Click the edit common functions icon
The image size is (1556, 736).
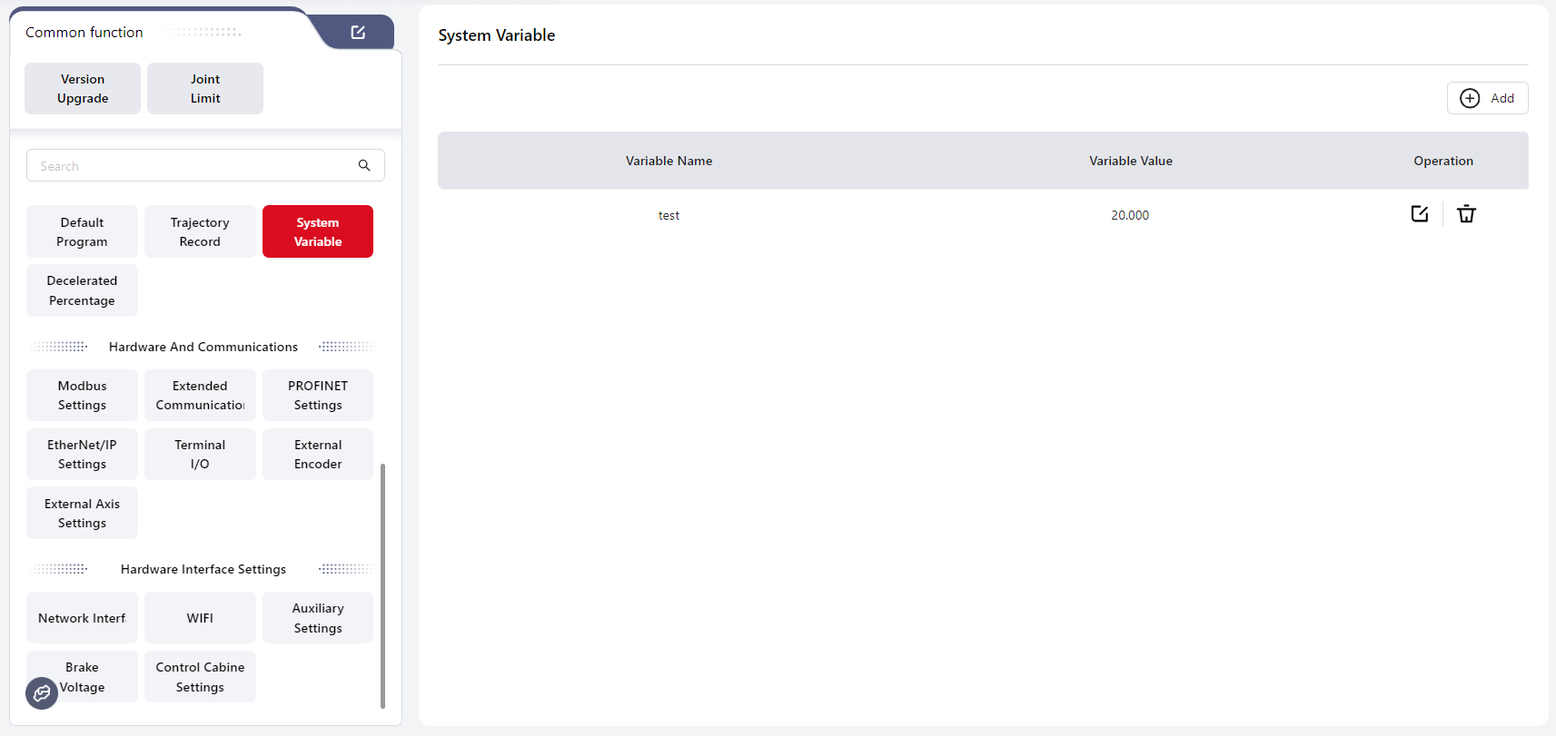[358, 33]
